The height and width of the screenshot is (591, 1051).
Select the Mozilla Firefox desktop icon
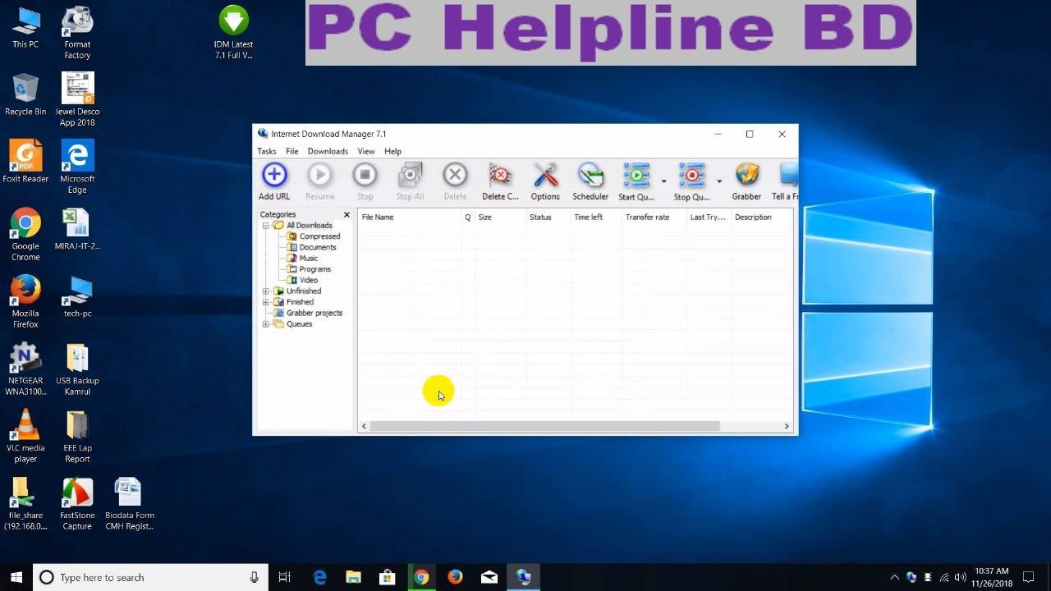click(25, 302)
